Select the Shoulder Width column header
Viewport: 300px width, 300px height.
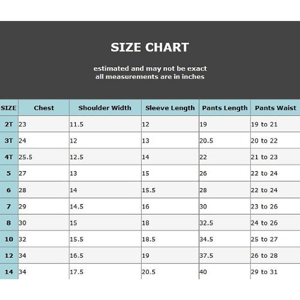[105, 108]
